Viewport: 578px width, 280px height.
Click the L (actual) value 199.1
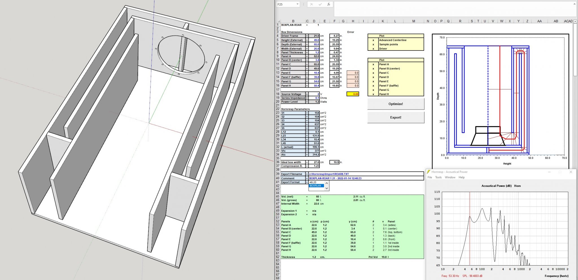(314, 147)
